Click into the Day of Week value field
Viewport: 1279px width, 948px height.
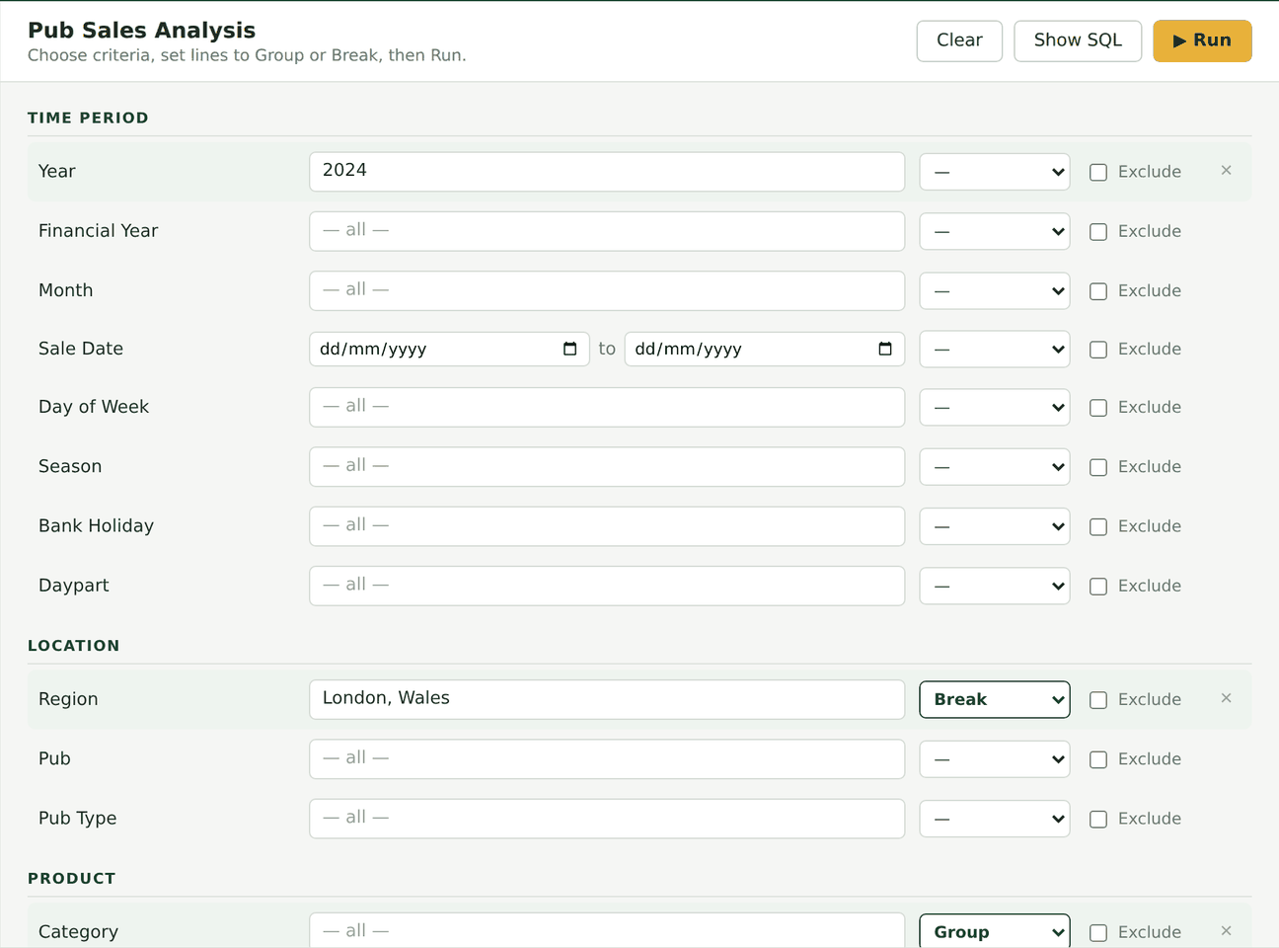pyautogui.click(x=607, y=407)
